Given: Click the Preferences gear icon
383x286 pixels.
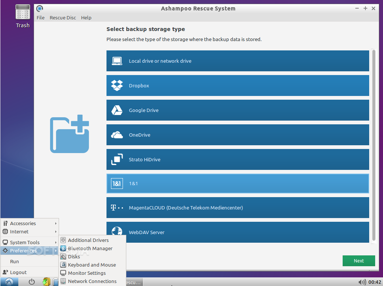Looking at the screenshot, I should coord(5,251).
